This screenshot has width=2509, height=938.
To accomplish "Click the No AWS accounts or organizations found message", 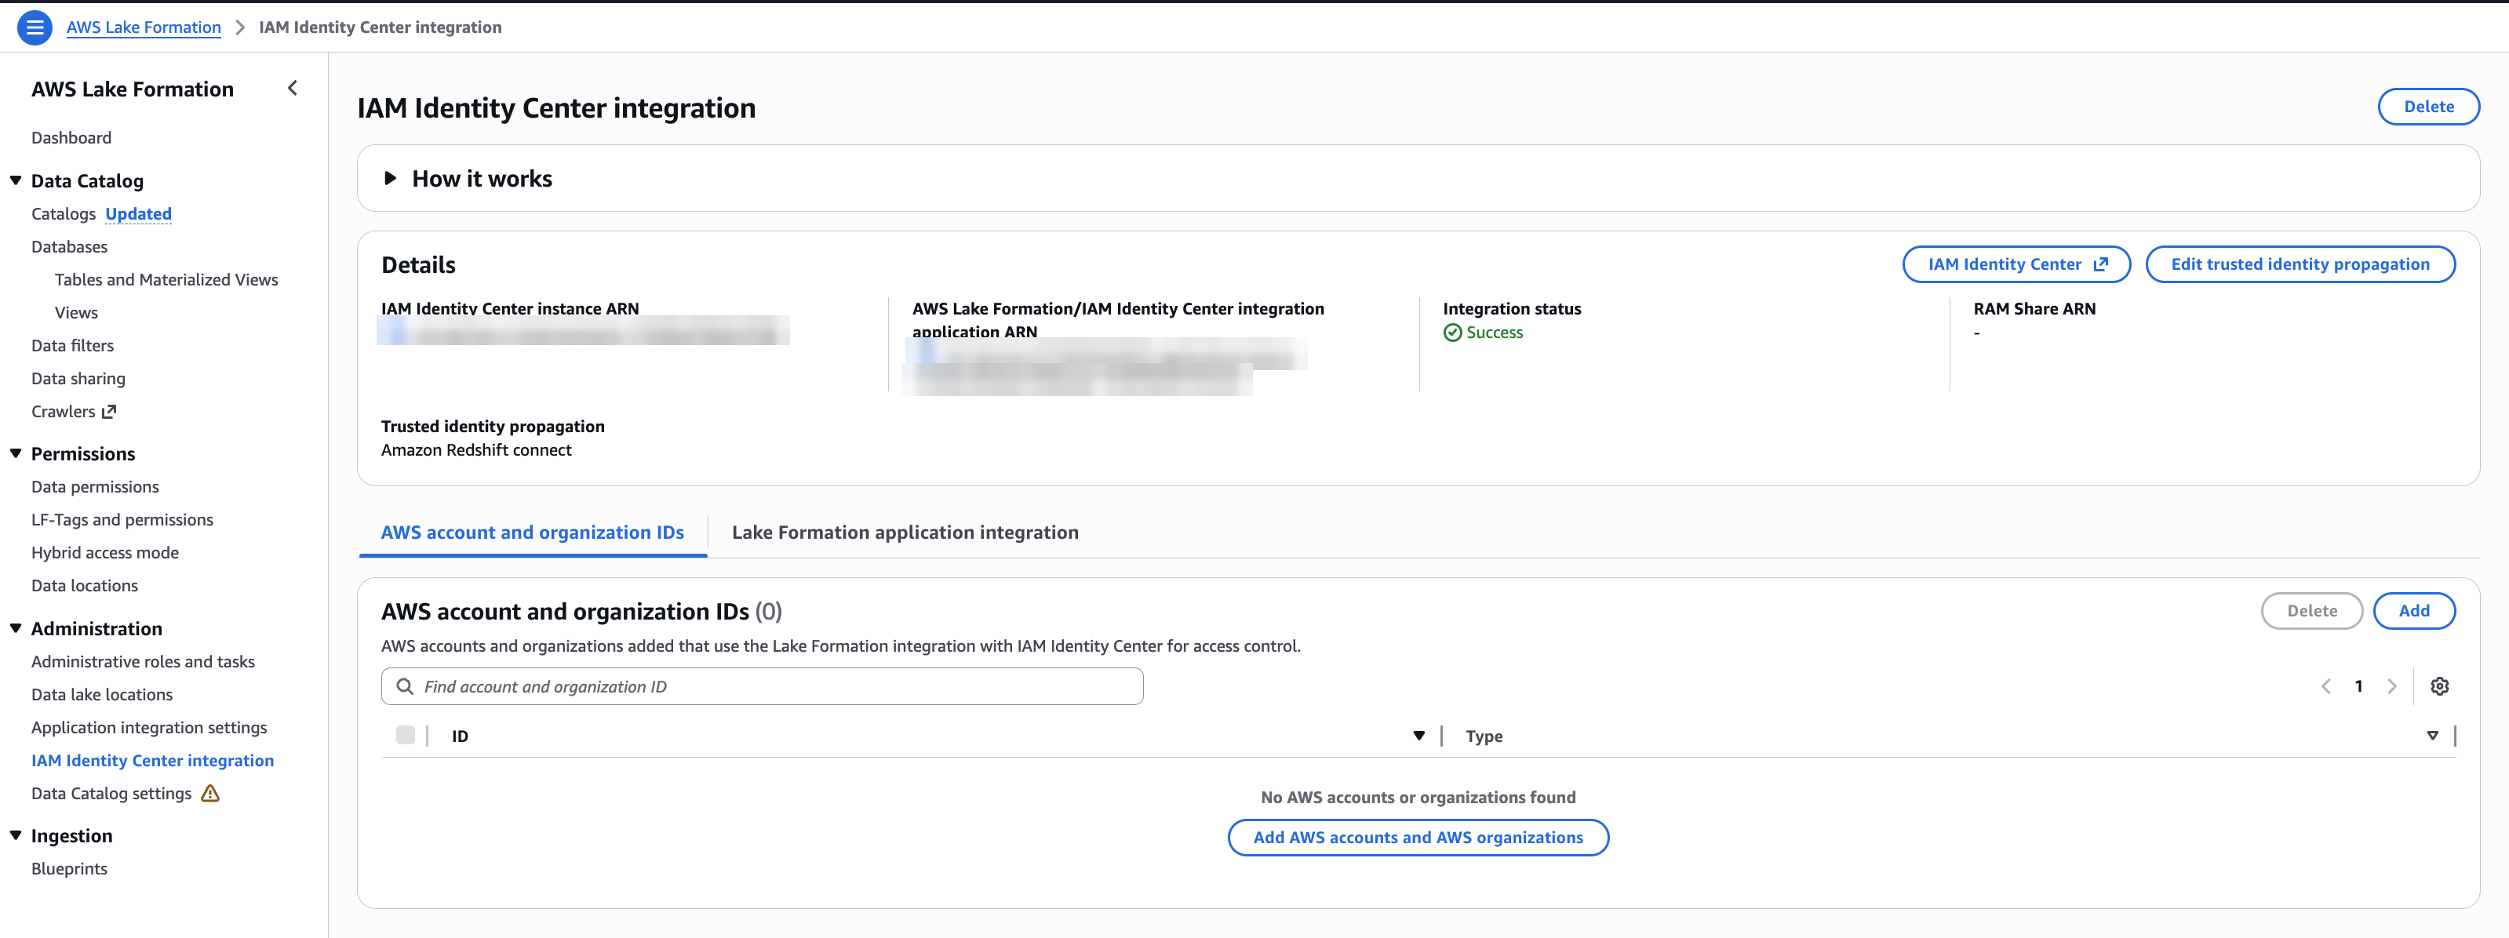I will (1418, 798).
